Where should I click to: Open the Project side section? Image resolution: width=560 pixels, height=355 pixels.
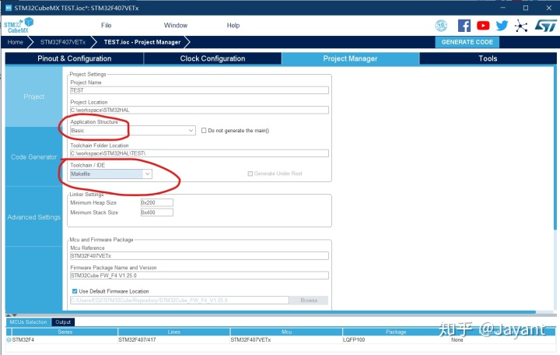[x=34, y=97]
